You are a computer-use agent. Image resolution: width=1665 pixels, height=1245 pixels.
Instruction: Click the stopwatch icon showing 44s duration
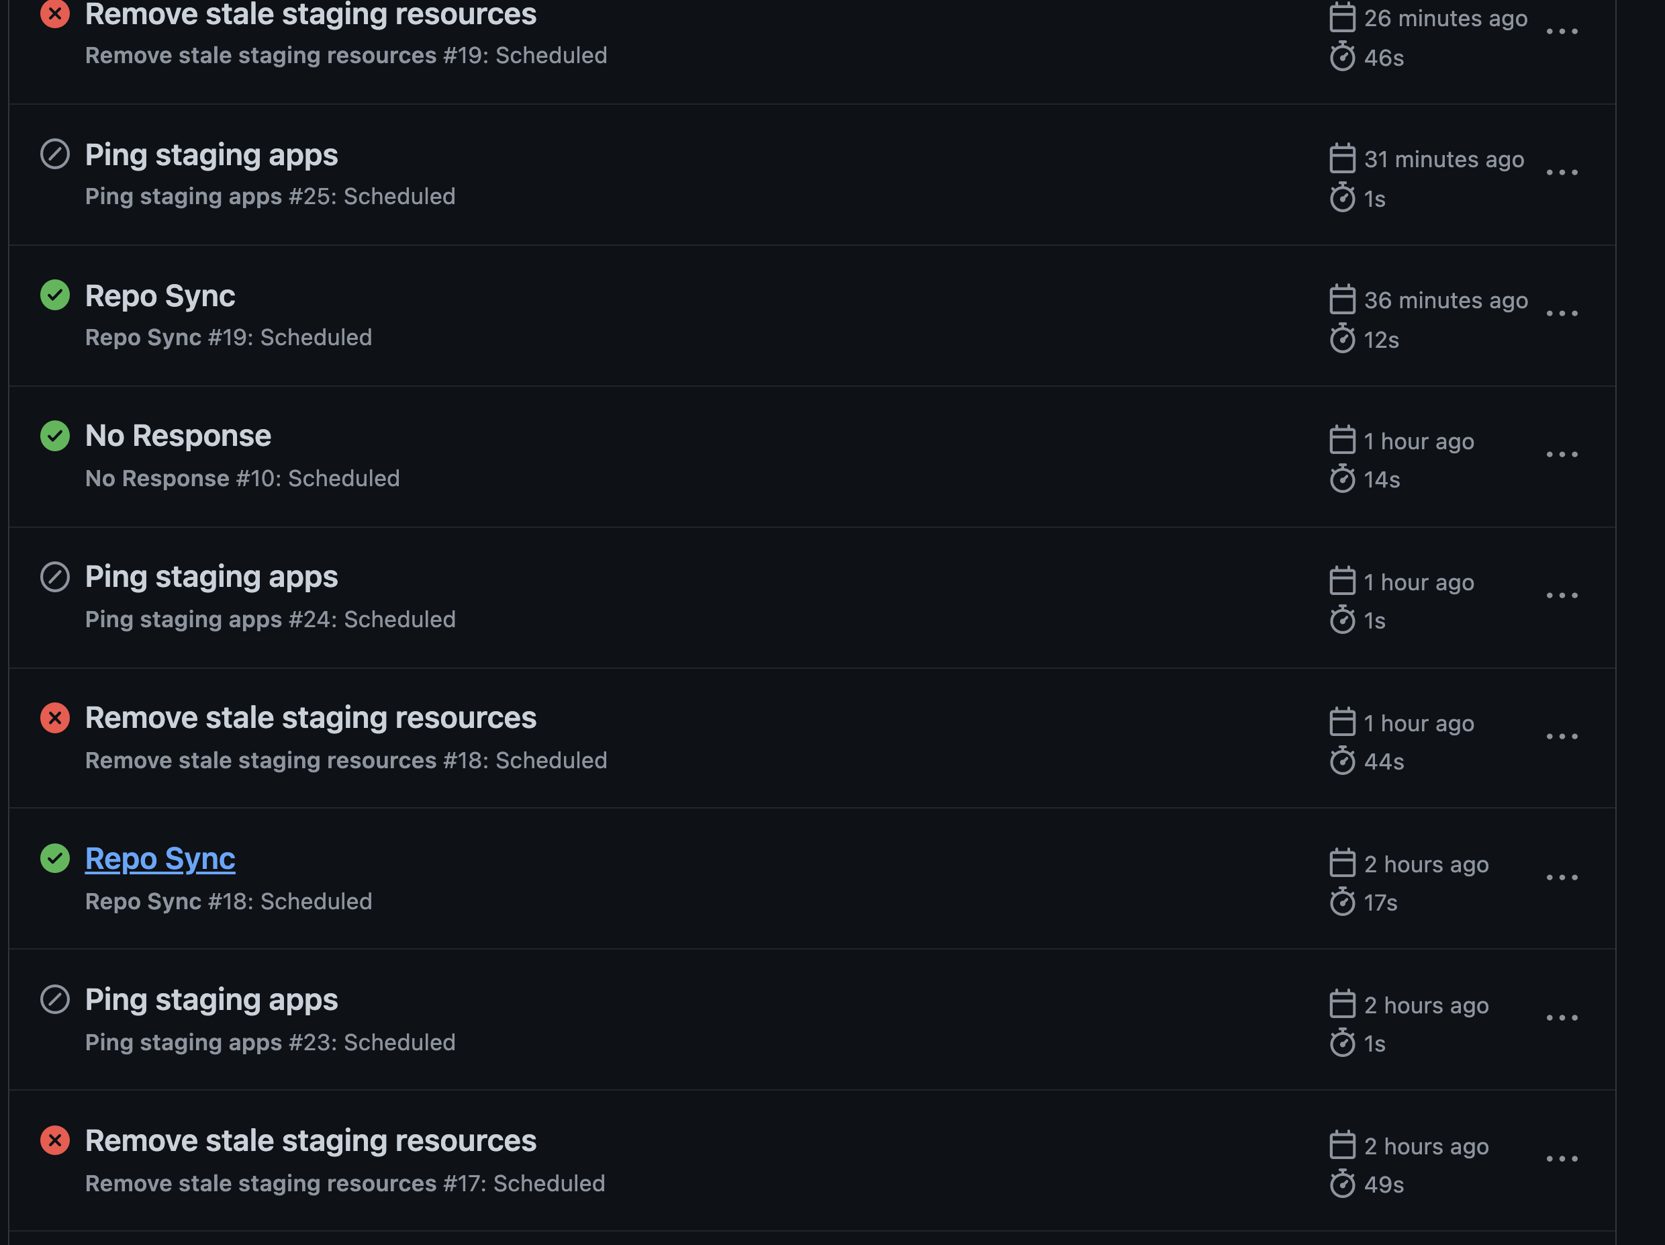coord(1343,761)
